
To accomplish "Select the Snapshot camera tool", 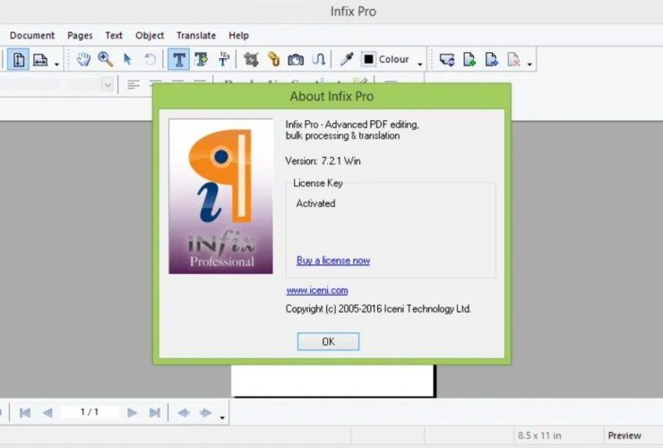I will click(x=296, y=60).
